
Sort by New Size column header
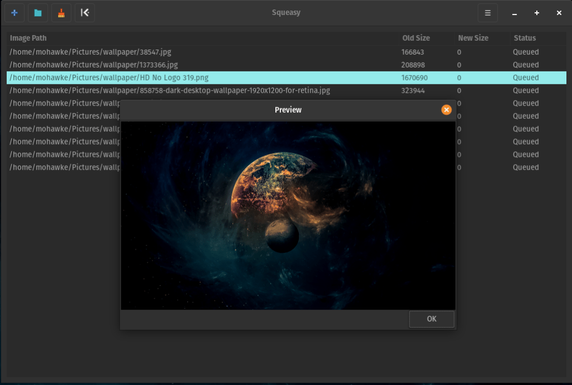click(473, 38)
